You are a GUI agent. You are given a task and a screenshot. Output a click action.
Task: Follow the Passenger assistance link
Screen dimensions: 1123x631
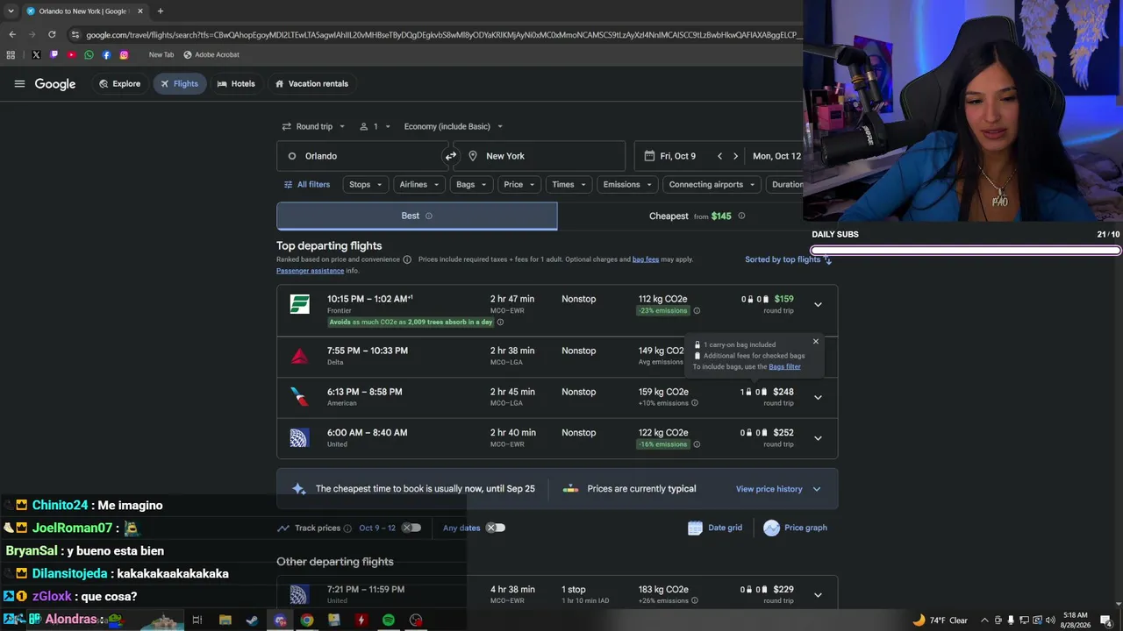coord(310,271)
